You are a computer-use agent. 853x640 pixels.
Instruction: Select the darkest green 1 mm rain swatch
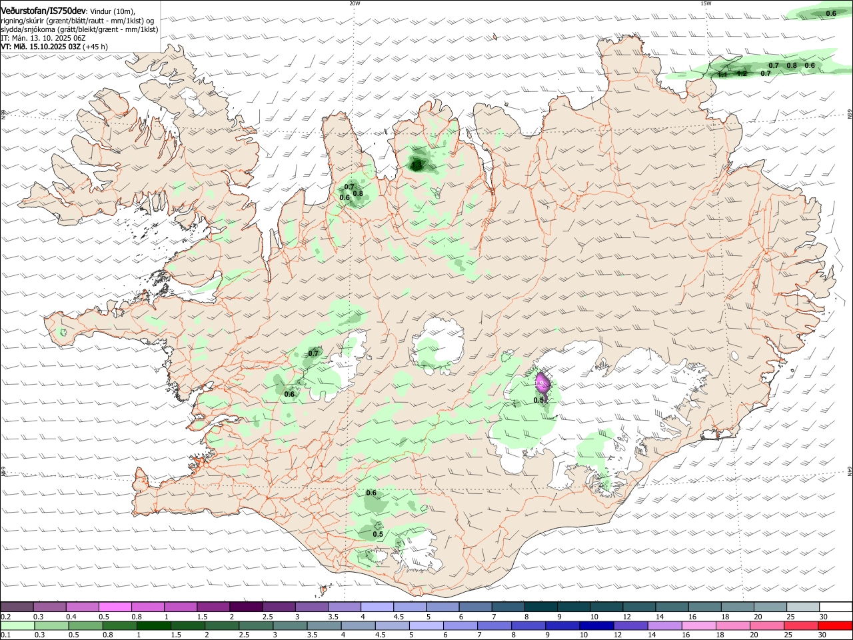pyautogui.click(x=154, y=625)
